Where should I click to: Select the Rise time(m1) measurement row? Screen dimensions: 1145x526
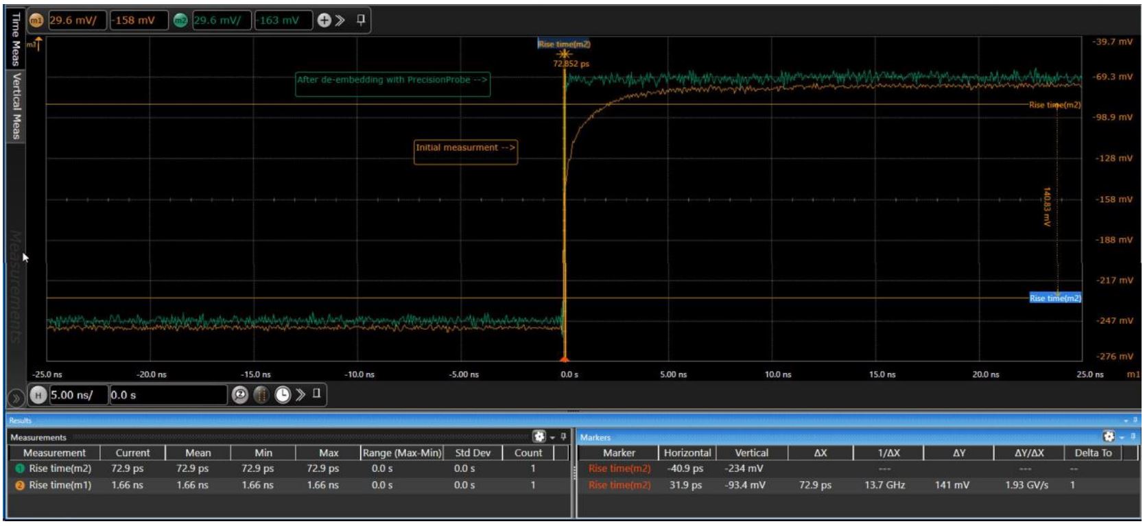pyautogui.click(x=60, y=485)
